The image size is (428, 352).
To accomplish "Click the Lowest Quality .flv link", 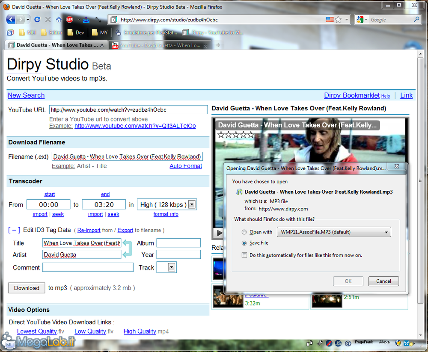I will 37,331.
